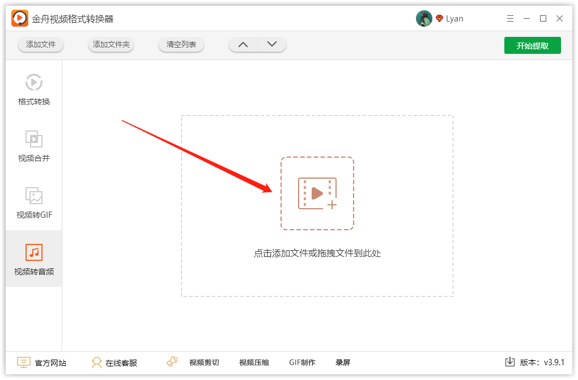Open 在线客服 online support icon
The image size is (578, 380).
(96, 362)
